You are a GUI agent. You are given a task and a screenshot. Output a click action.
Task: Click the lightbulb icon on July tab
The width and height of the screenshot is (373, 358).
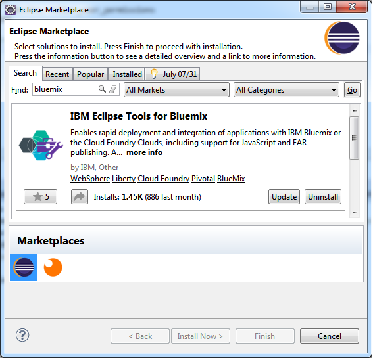point(154,74)
